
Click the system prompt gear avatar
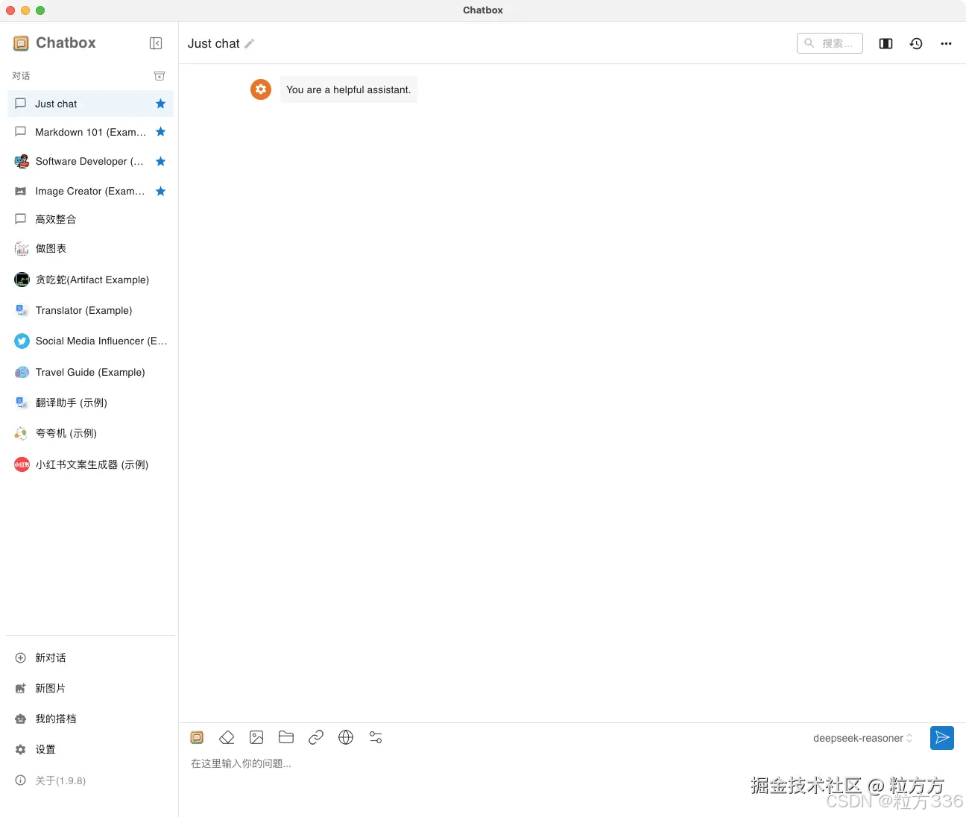click(260, 89)
